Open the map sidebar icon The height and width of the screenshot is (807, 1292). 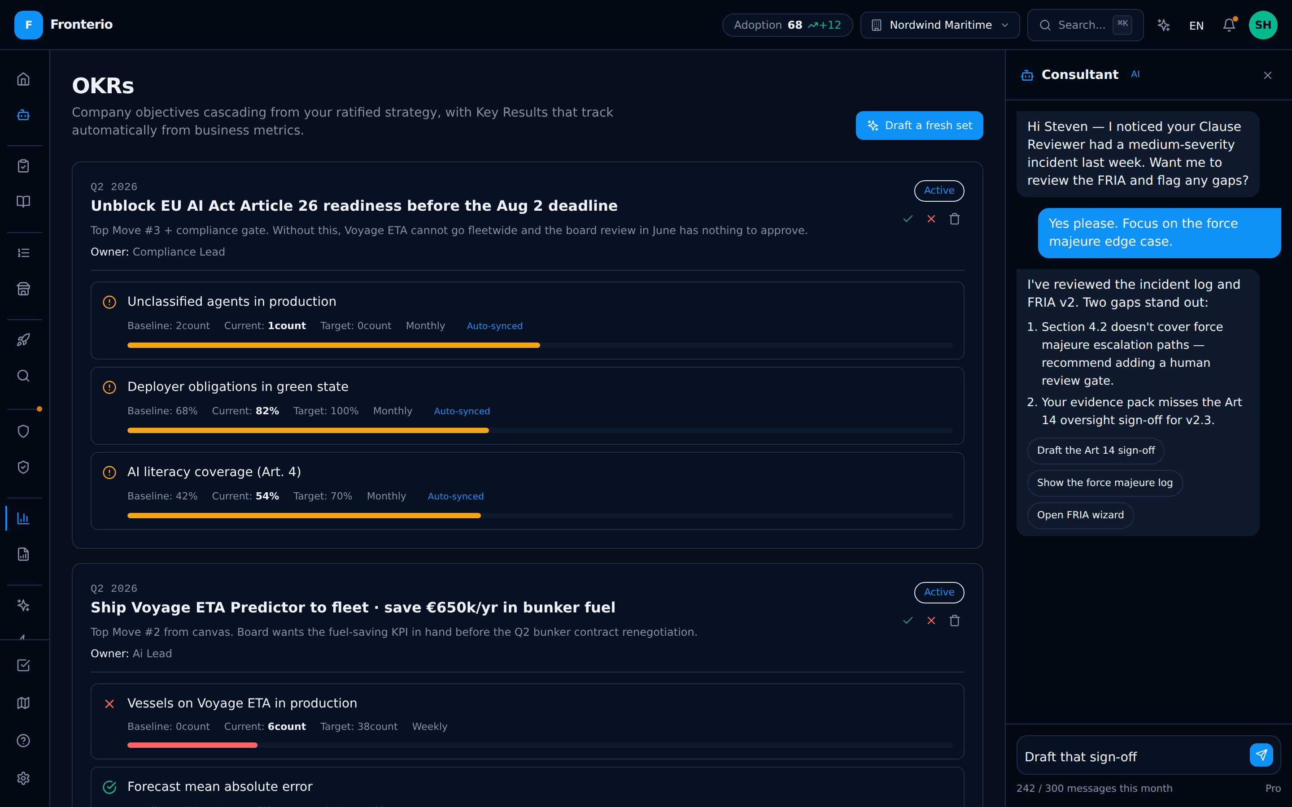pos(23,703)
